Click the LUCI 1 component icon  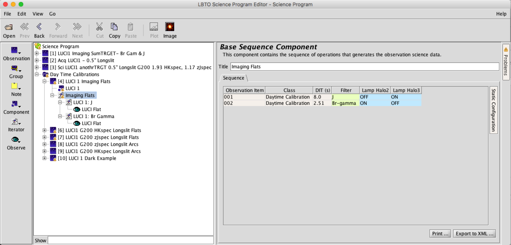61,88
